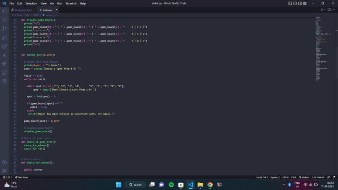Image resolution: width=338 pixels, height=190 pixels.
Task: Open the View menu
Action: tap(43, 3)
